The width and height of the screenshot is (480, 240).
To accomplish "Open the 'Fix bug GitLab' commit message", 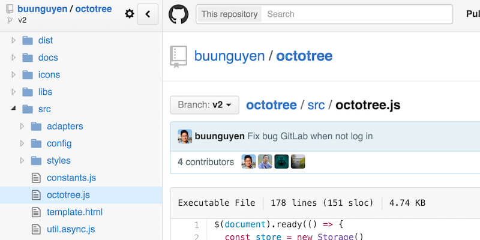I will coord(310,136).
